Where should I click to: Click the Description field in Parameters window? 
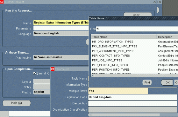tap(132, 103)
